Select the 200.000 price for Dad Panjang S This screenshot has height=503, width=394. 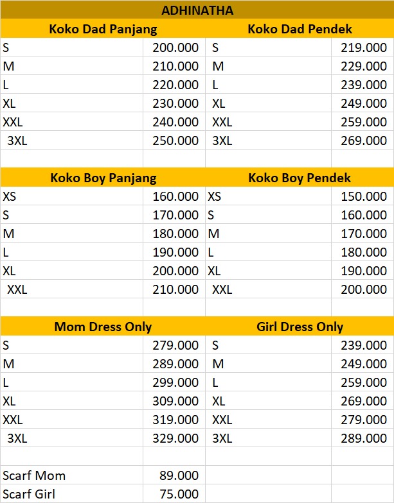pos(174,47)
